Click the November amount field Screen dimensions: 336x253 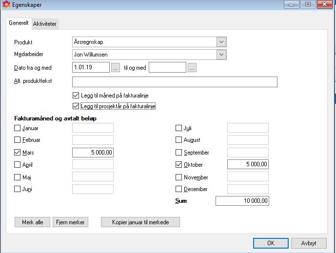coord(248,177)
